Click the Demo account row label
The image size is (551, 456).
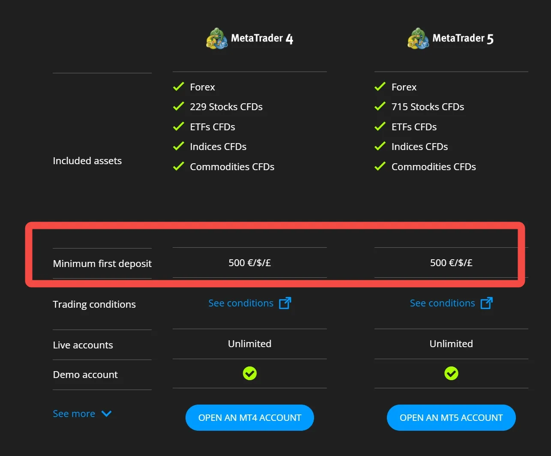85,375
